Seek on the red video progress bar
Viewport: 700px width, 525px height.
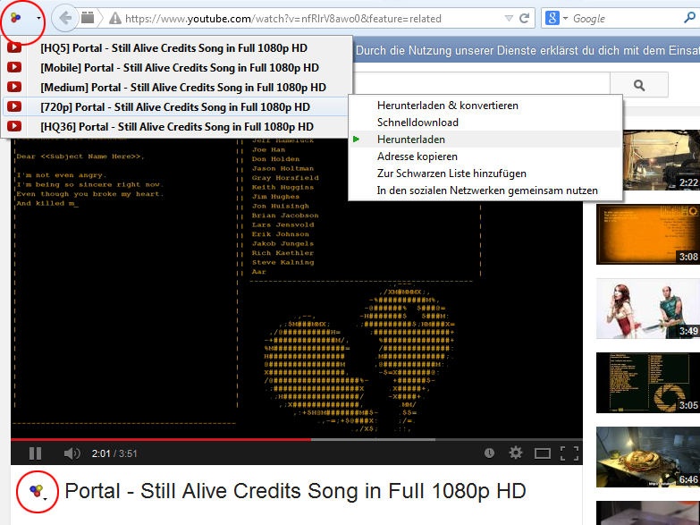[161, 440]
